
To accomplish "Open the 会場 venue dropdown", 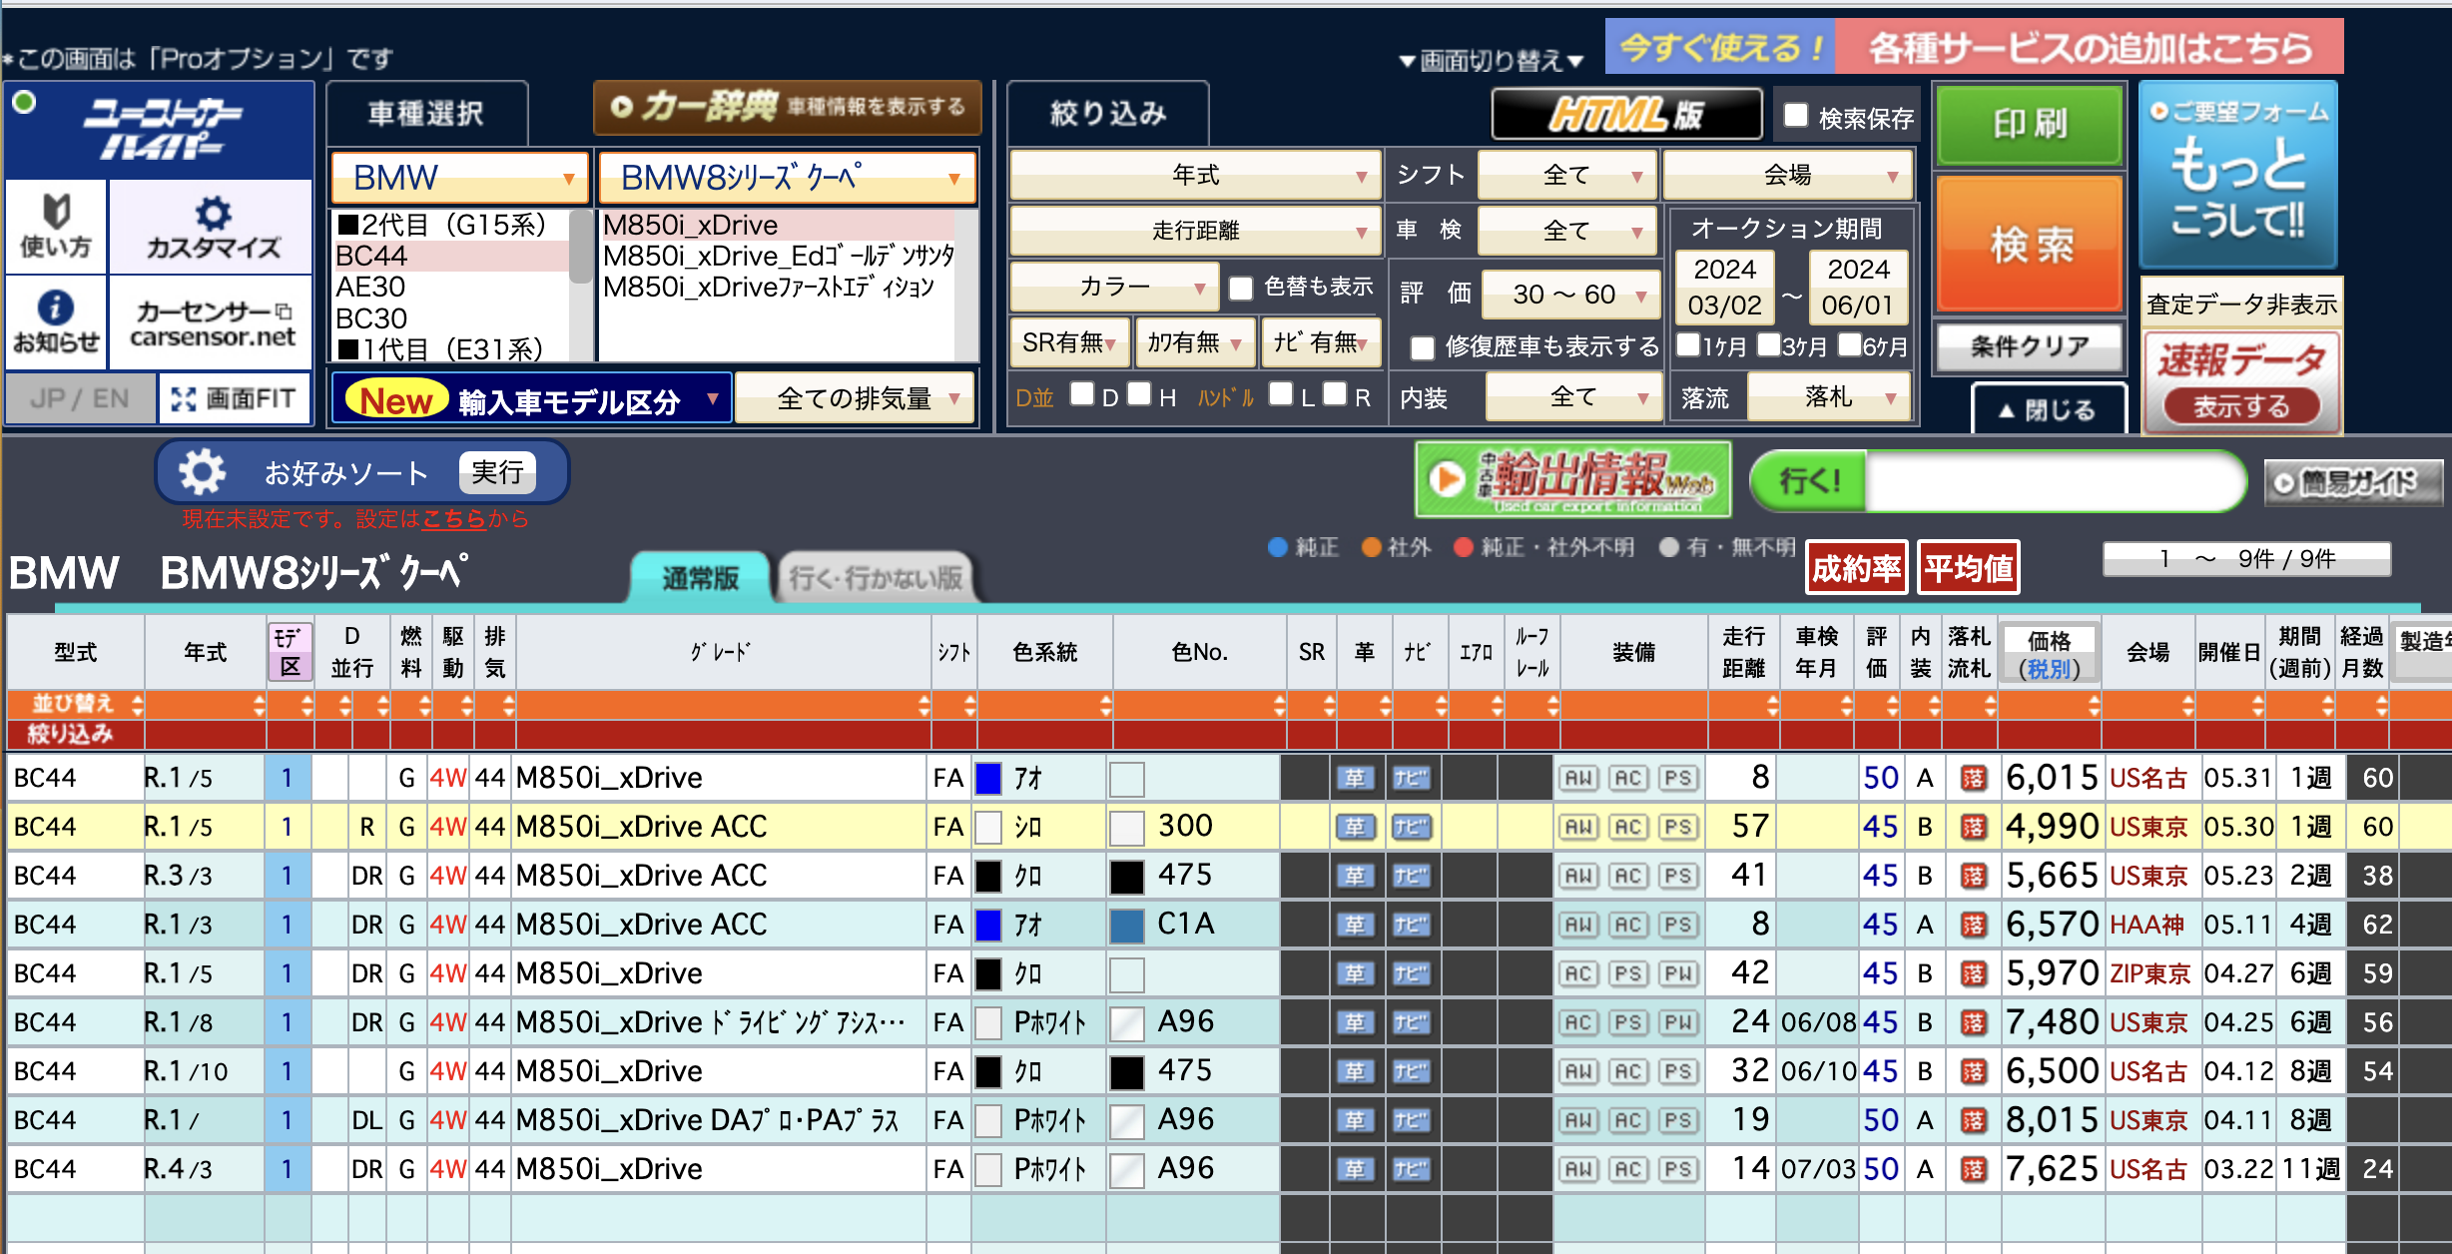I will click(x=1787, y=176).
